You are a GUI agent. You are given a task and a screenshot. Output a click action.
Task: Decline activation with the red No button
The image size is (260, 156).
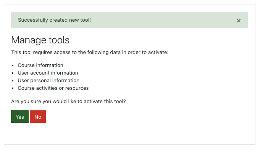[38, 117]
